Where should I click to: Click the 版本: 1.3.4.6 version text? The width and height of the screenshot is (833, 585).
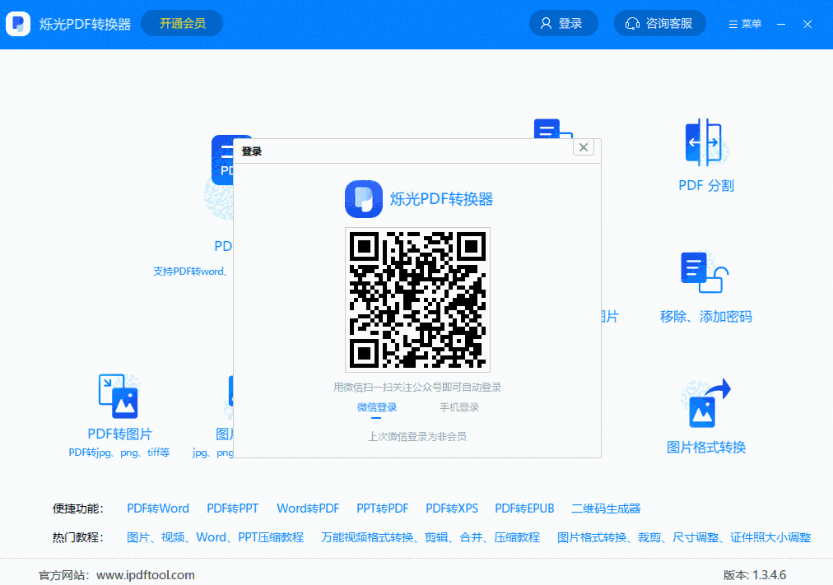click(754, 575)
